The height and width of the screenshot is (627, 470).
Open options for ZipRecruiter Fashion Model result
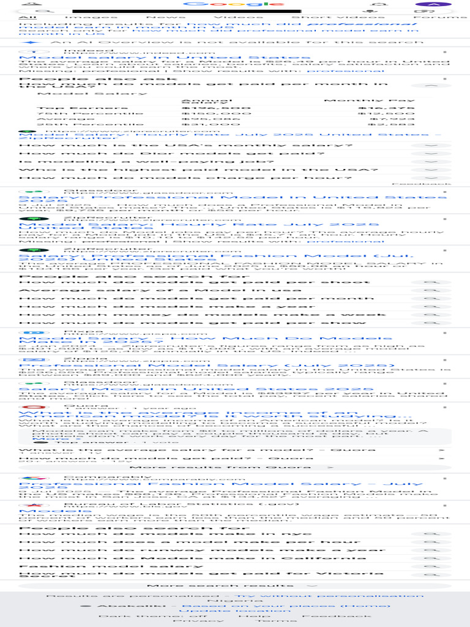point(445,250)
